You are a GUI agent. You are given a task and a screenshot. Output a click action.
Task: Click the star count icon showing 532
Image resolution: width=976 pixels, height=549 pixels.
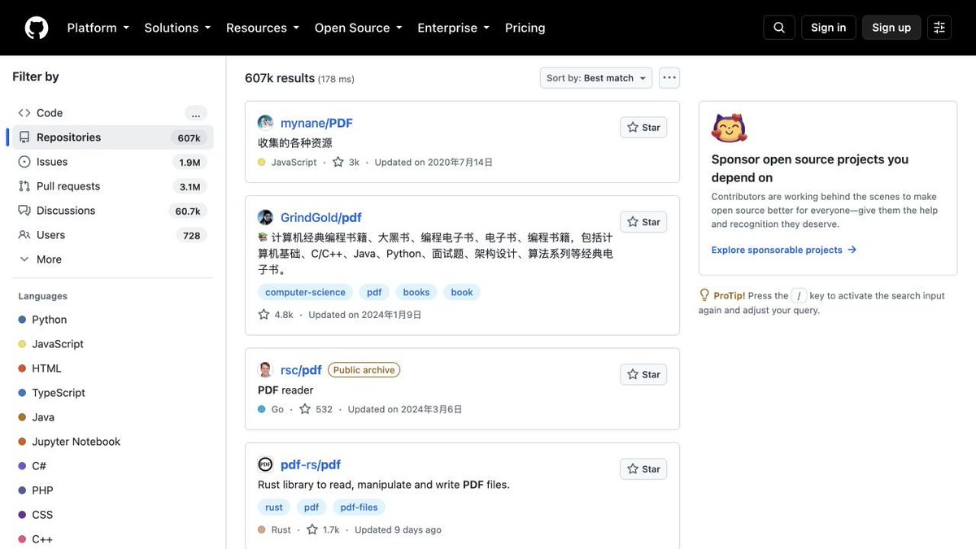click(305, 409)
